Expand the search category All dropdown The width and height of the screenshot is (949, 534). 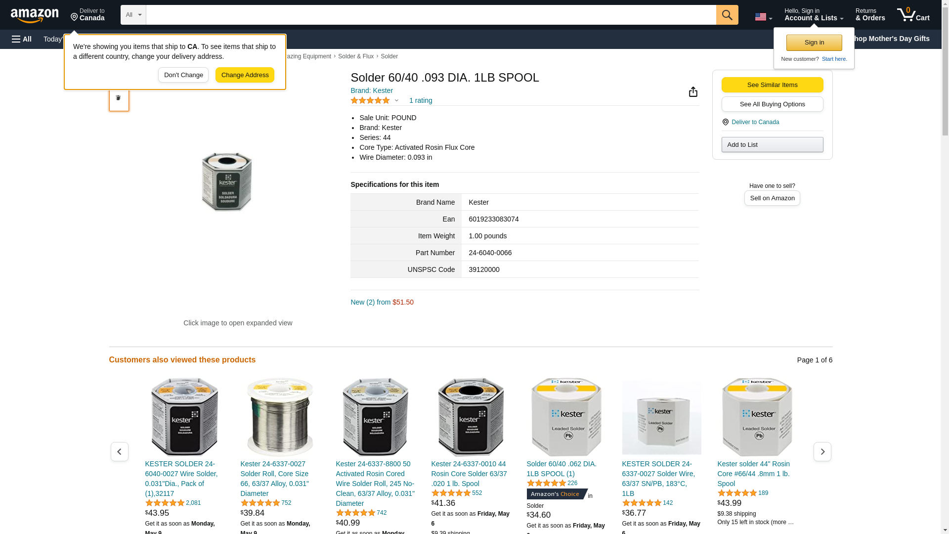pyautogui.click(x=133, y=15)
